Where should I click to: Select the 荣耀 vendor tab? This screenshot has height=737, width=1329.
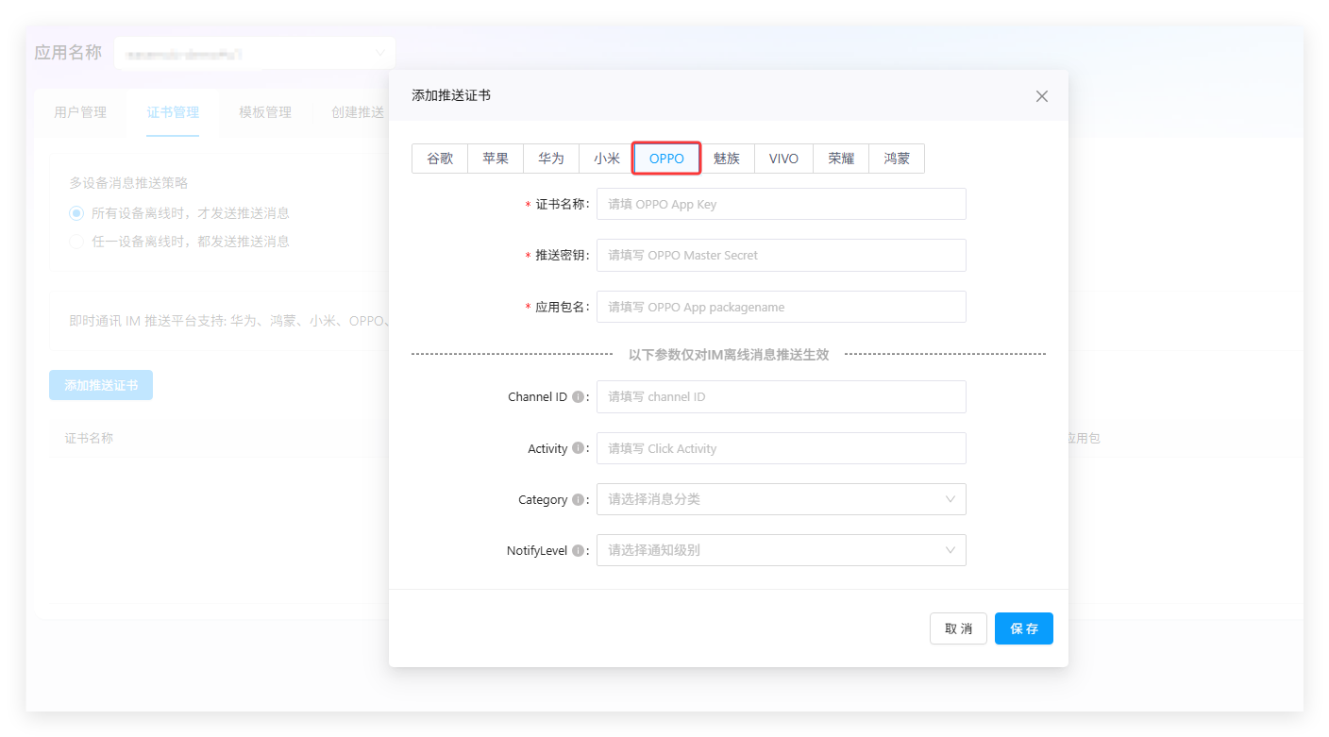point(841,159)
